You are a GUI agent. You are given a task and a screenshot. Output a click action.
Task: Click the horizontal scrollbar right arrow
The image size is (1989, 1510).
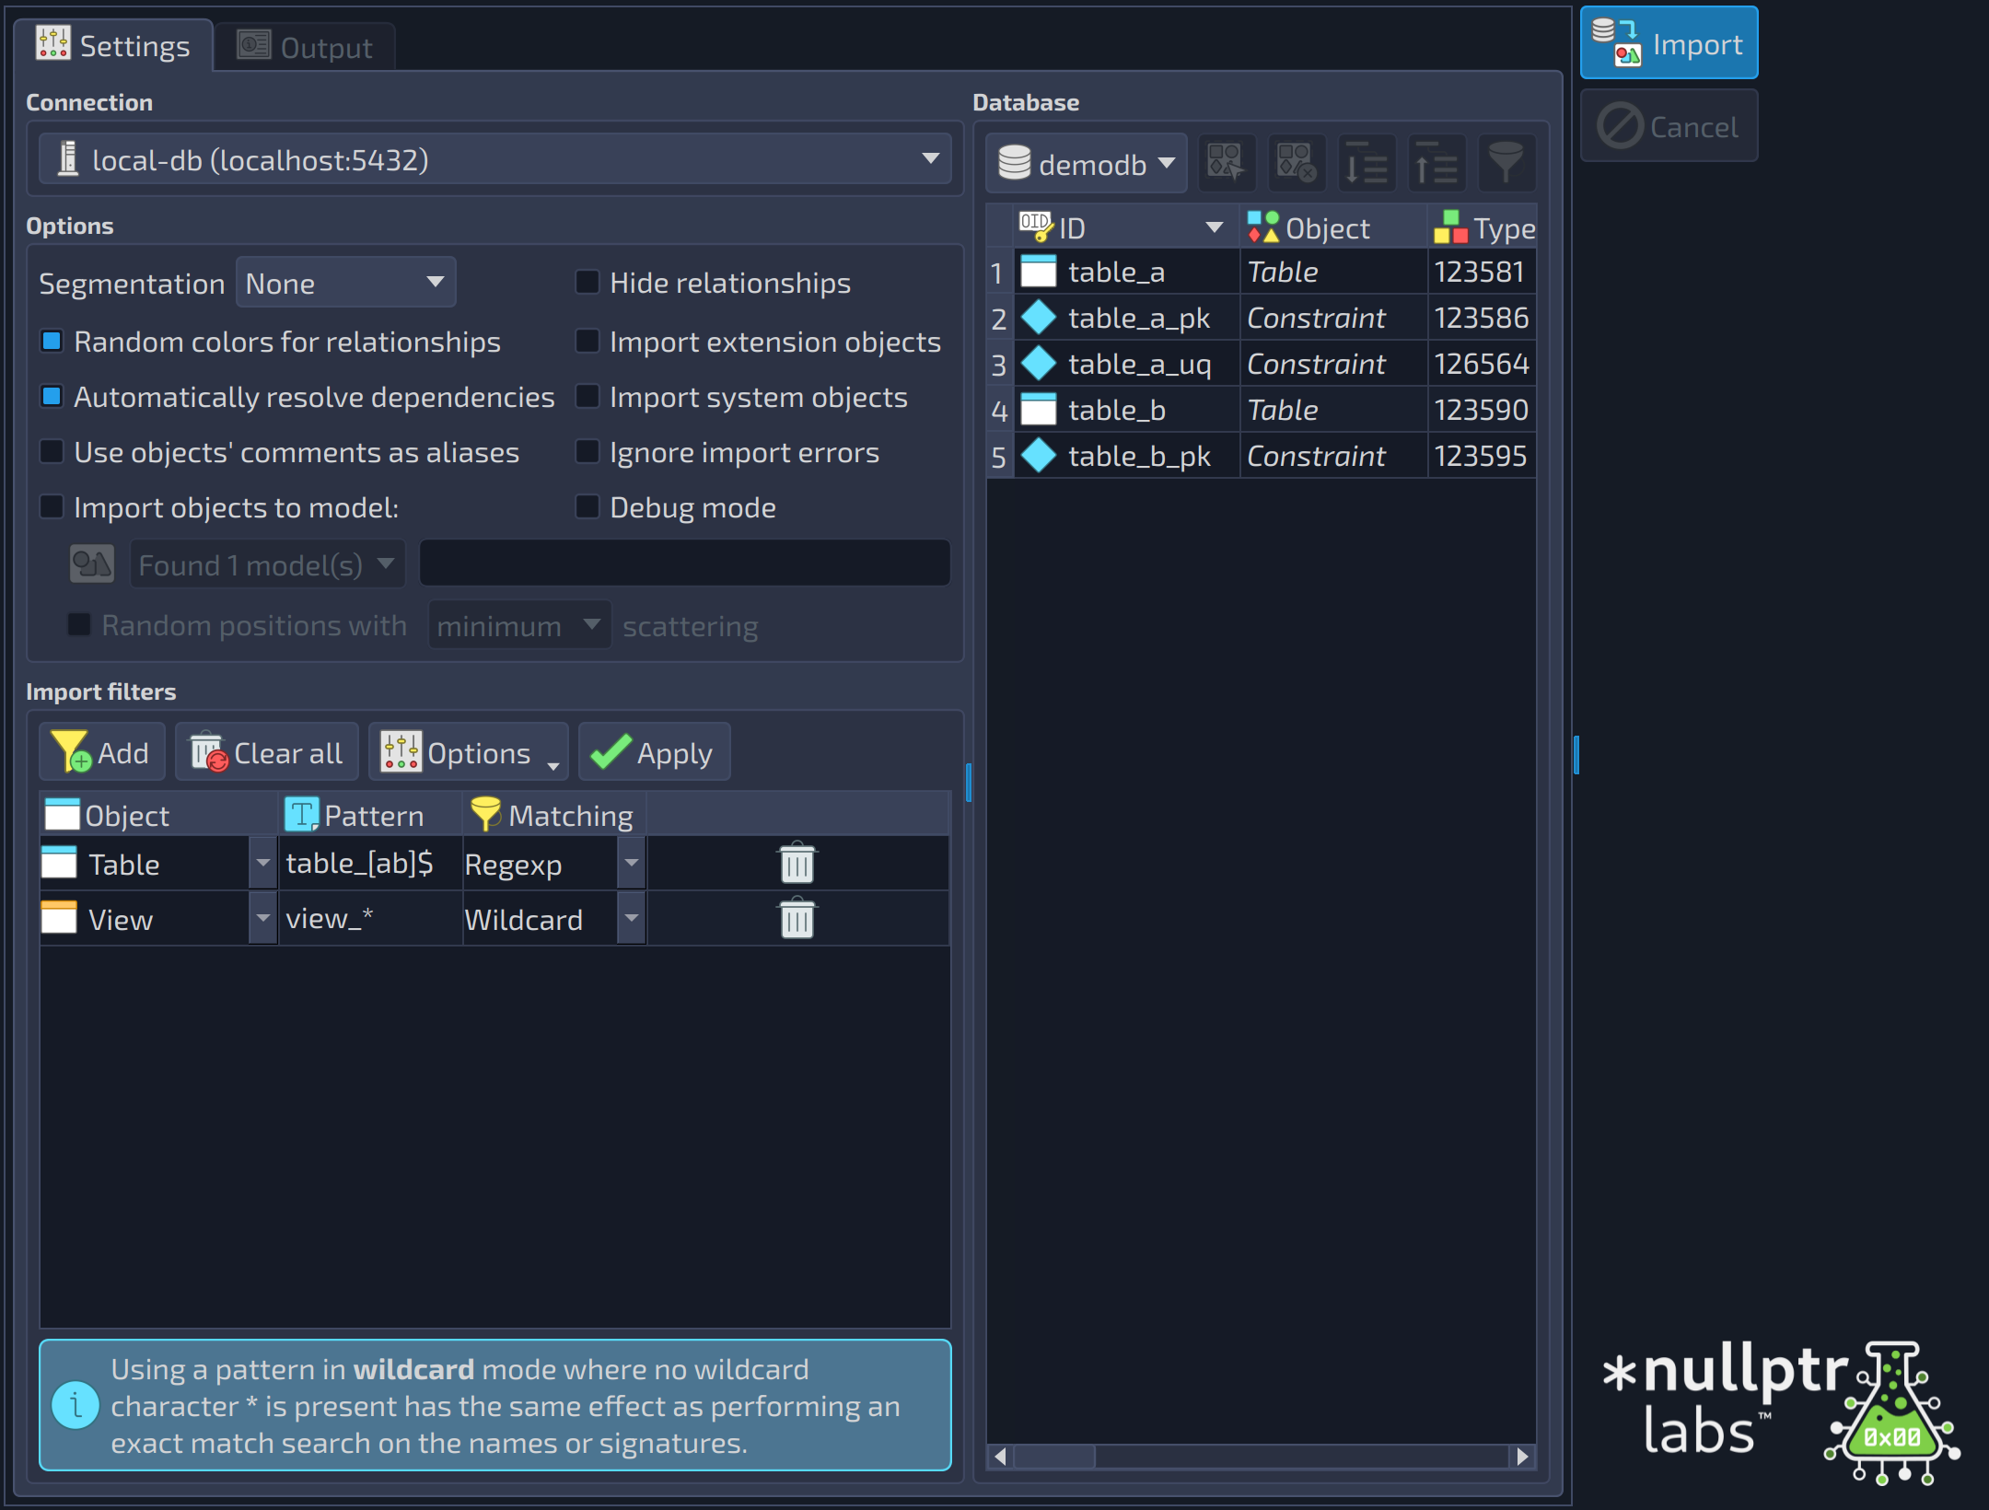[x=1522, y=1457]
